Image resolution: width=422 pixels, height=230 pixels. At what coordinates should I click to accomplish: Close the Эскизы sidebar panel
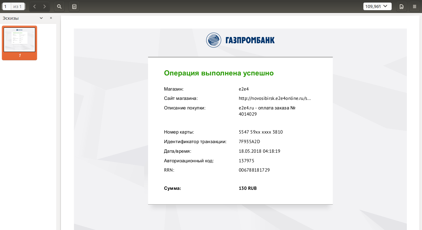coord(51,18)
